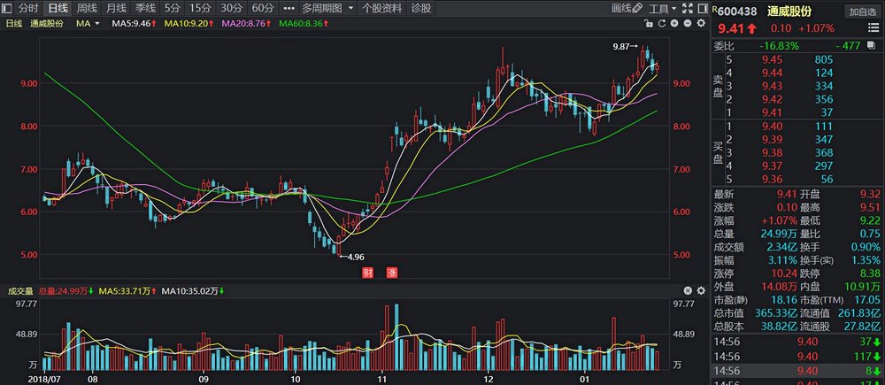
Task: Zoom out chart with the minus circle icon
Action: click(x=687, y=23)
